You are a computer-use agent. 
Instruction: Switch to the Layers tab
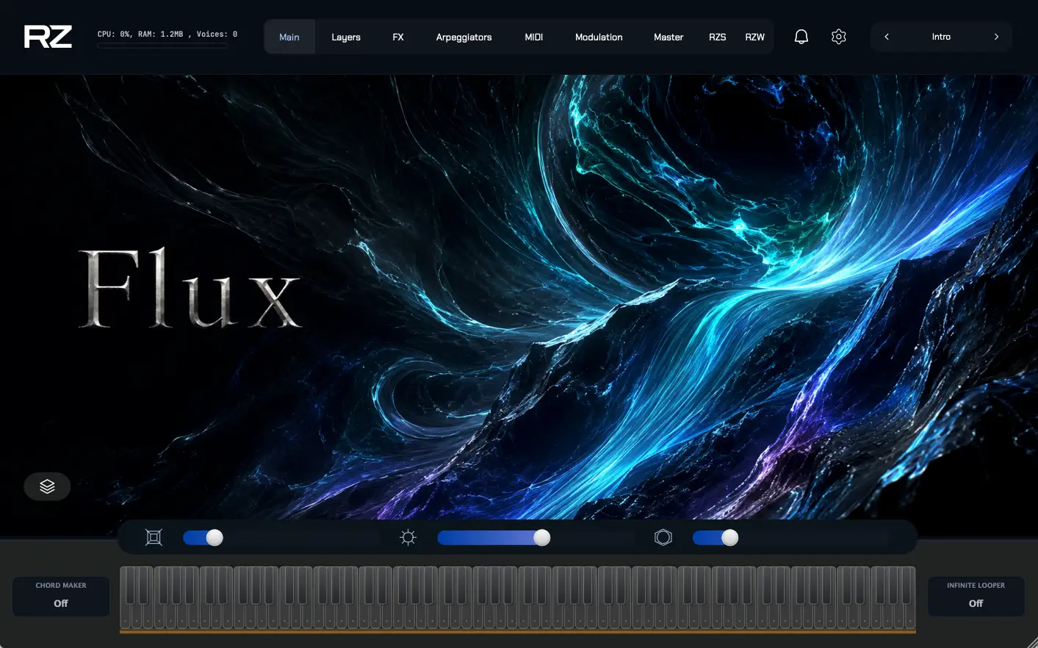point(346,37)
